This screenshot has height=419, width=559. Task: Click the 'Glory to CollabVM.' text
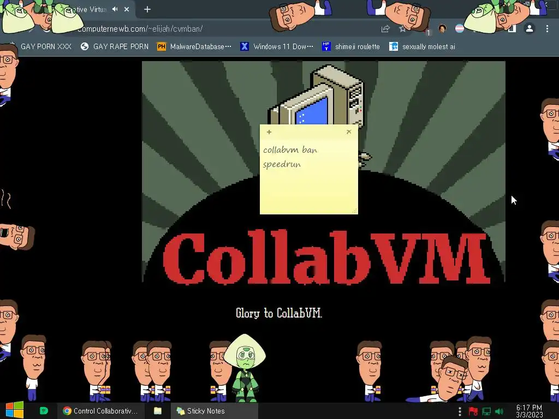pyautogui.click(x=279, y=313)
